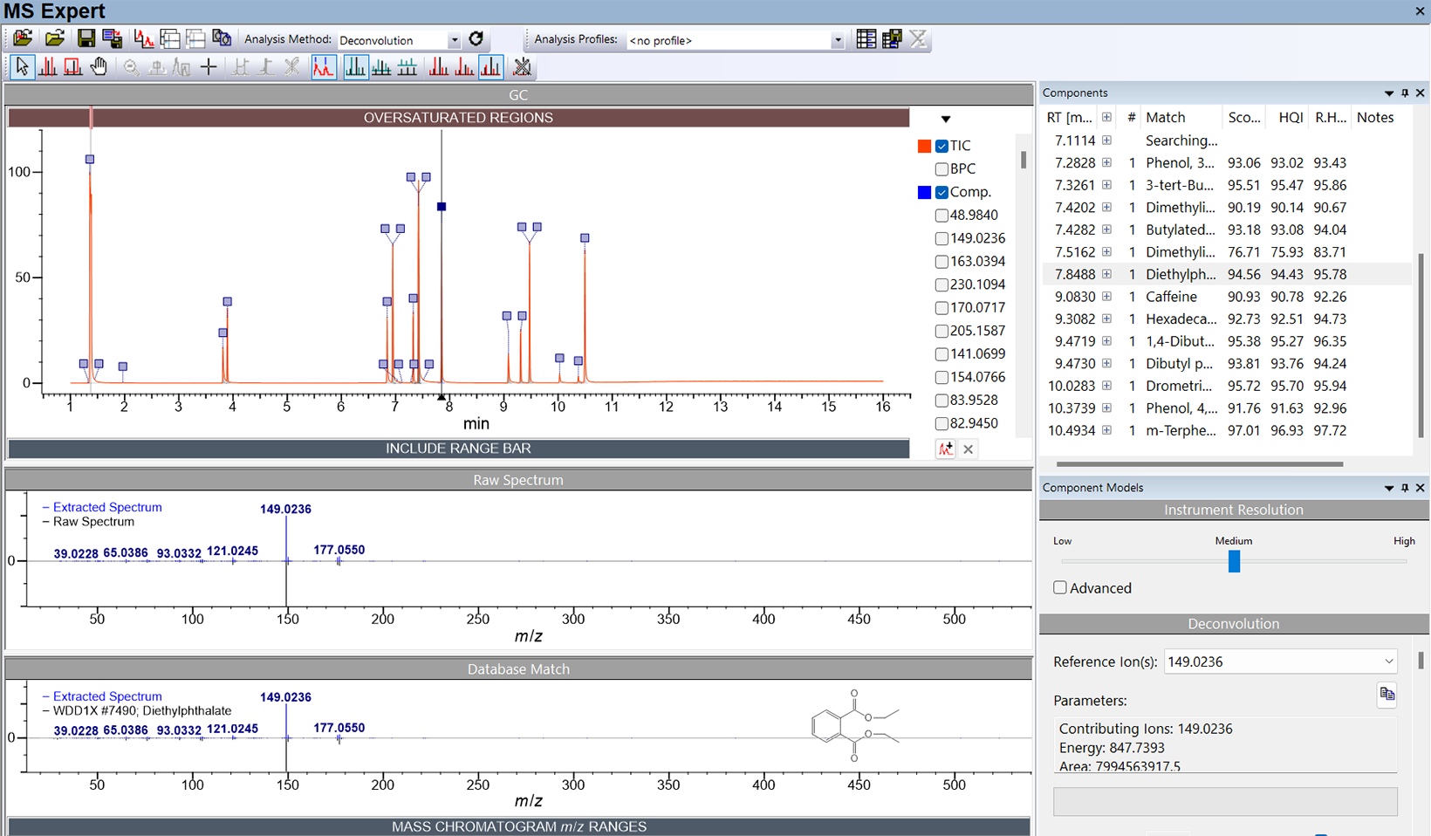Image resolution: width=1431 pixels, height=836 pixels.
Task: Select the Caffeine component row
Action: coord(1171,297)
